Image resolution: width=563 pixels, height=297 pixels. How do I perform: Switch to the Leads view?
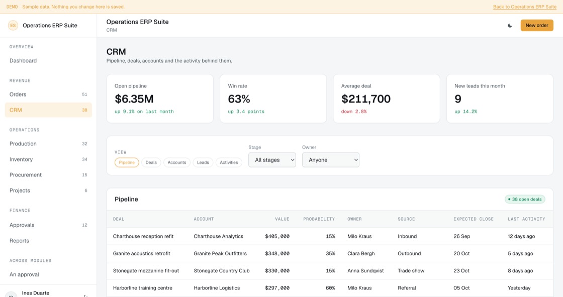(203, 163)
